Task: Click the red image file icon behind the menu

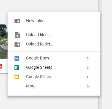Action: pyautogui.click(x=1, y=66)
